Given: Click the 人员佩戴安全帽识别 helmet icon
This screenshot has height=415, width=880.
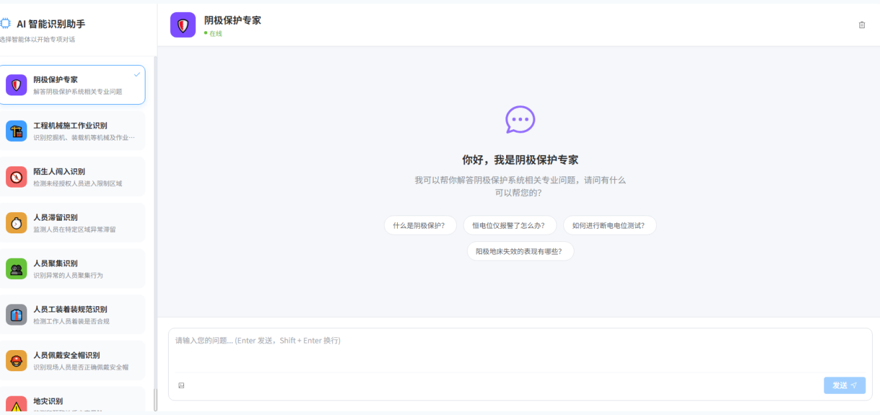Looking at the screenshot, I should click(17, 361).
